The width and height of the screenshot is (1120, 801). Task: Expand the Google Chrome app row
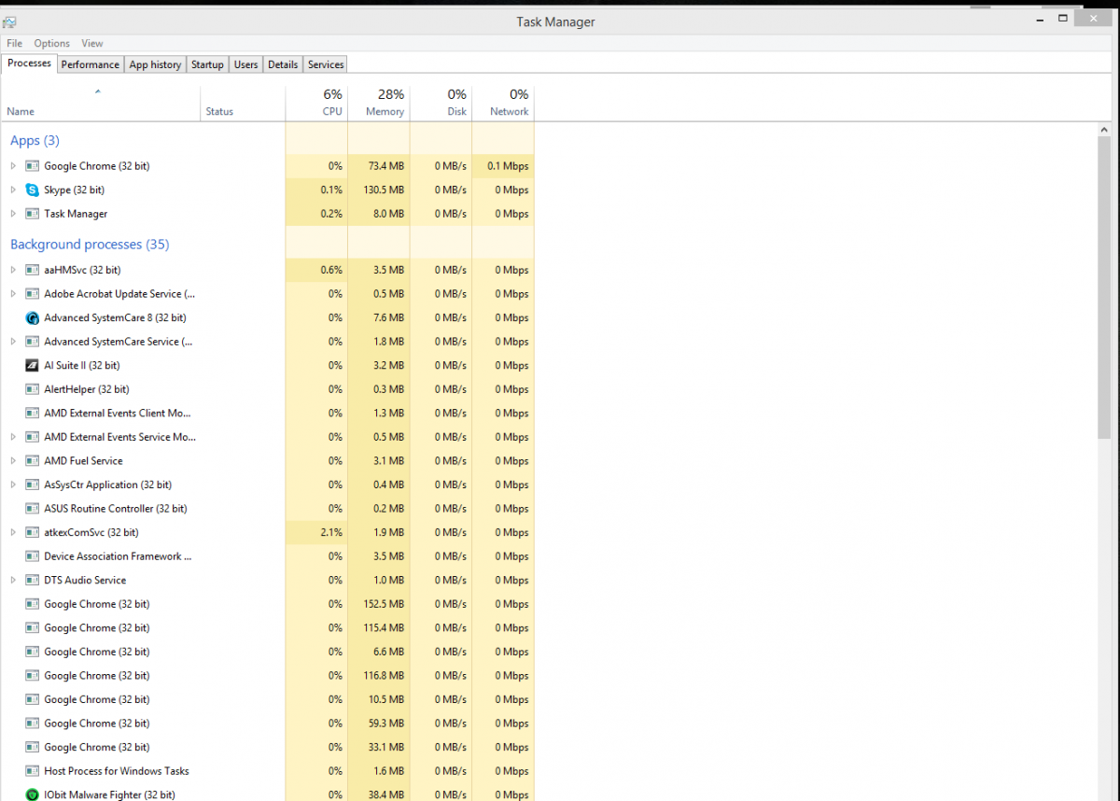click(x=13, y=166)
